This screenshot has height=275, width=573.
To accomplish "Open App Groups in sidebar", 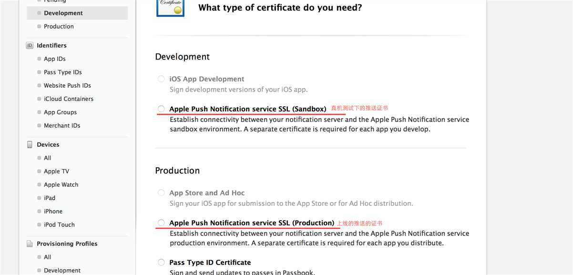I will (60, 112).
